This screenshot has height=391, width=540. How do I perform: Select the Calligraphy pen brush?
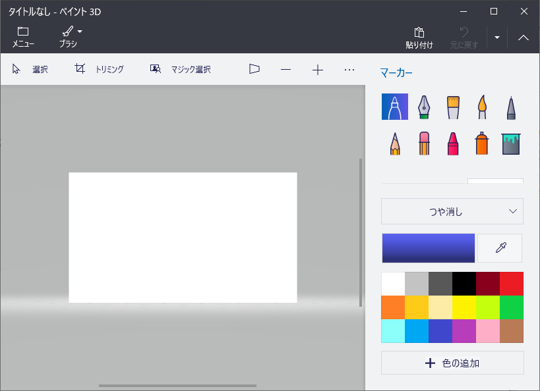(424, 107)
